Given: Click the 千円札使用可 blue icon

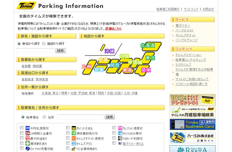Looking at the screenshot, I should pos(27,128).
